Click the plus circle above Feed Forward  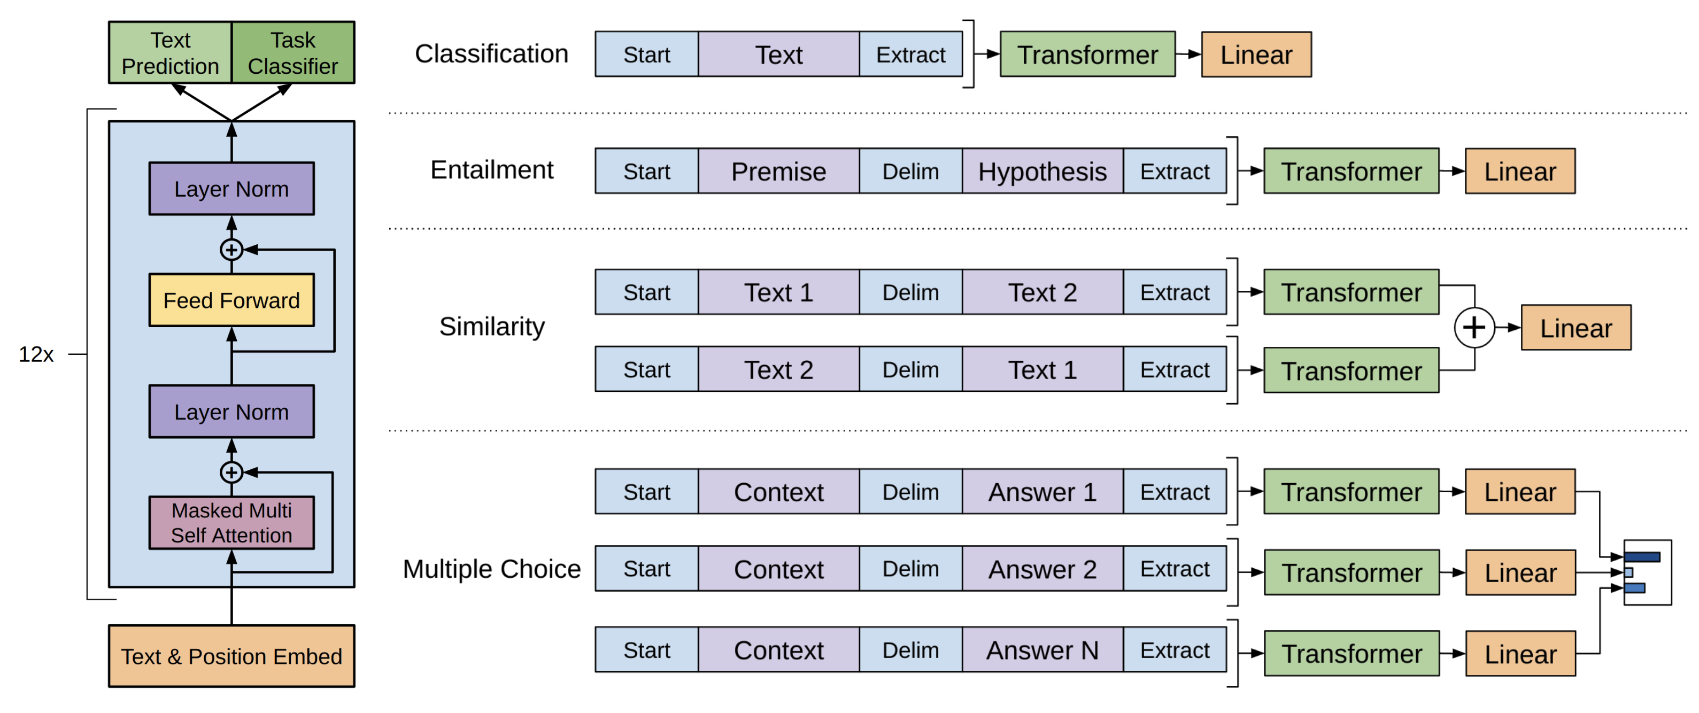point(231,250)
